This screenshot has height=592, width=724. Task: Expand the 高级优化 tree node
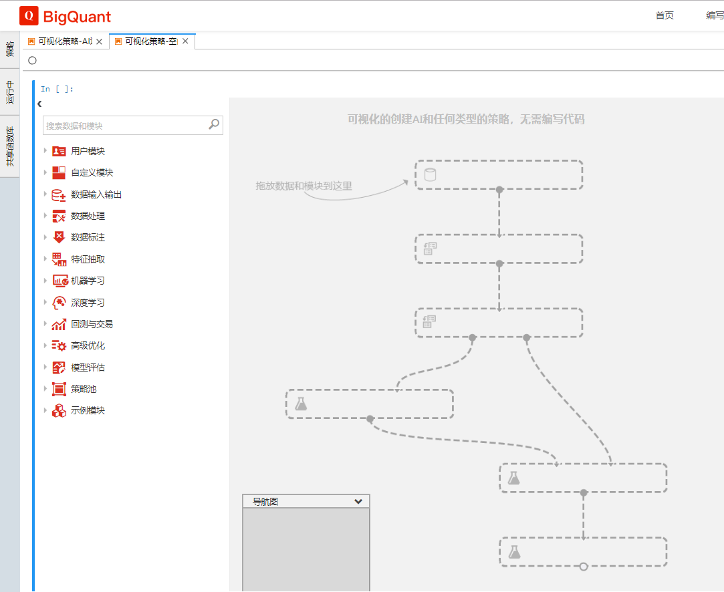click(x=45, y=345)
